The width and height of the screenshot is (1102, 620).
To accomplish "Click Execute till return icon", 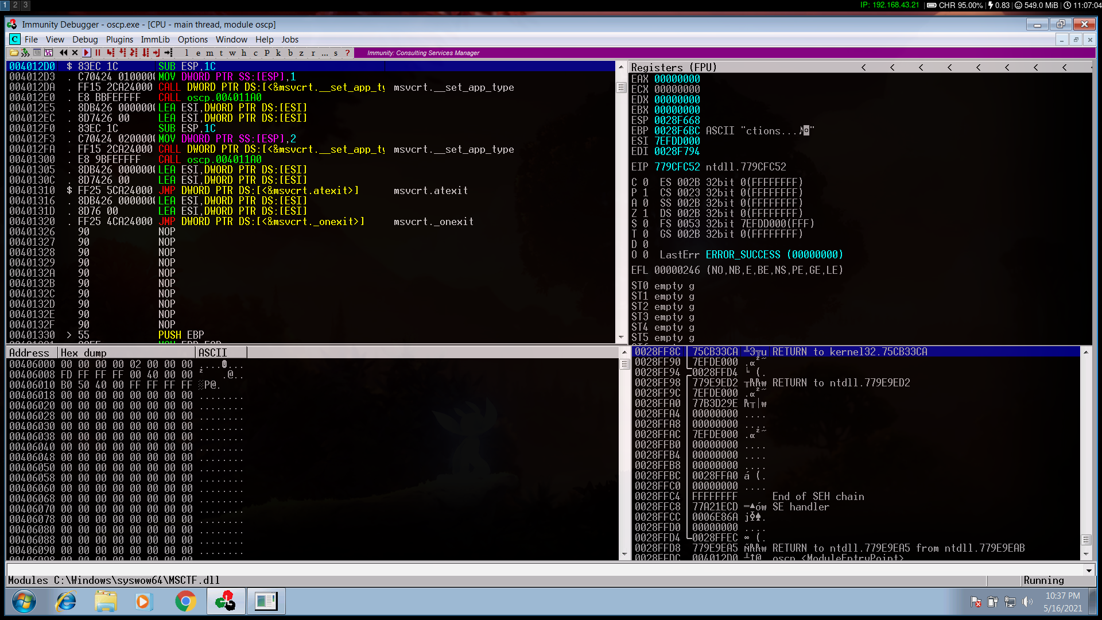I will (156, 53).
